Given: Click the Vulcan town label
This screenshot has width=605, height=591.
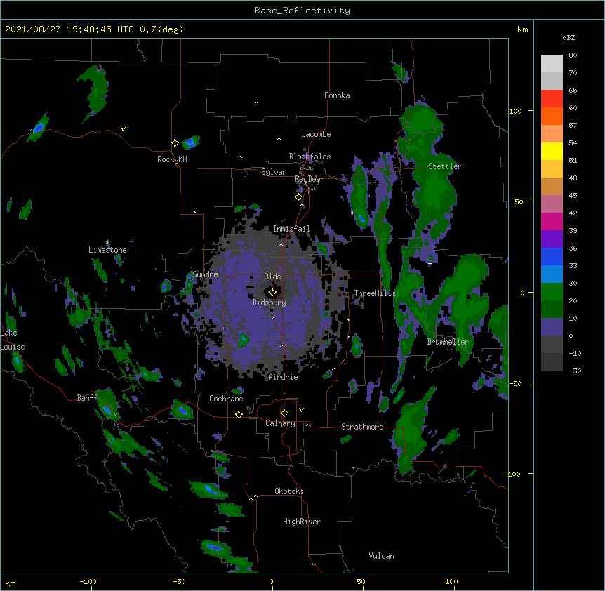Looking at the screenshot, I should click(x=381, y=556).
